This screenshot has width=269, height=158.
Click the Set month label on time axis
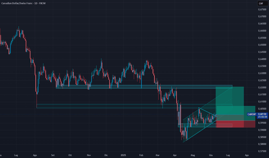(x=53, y=155)
